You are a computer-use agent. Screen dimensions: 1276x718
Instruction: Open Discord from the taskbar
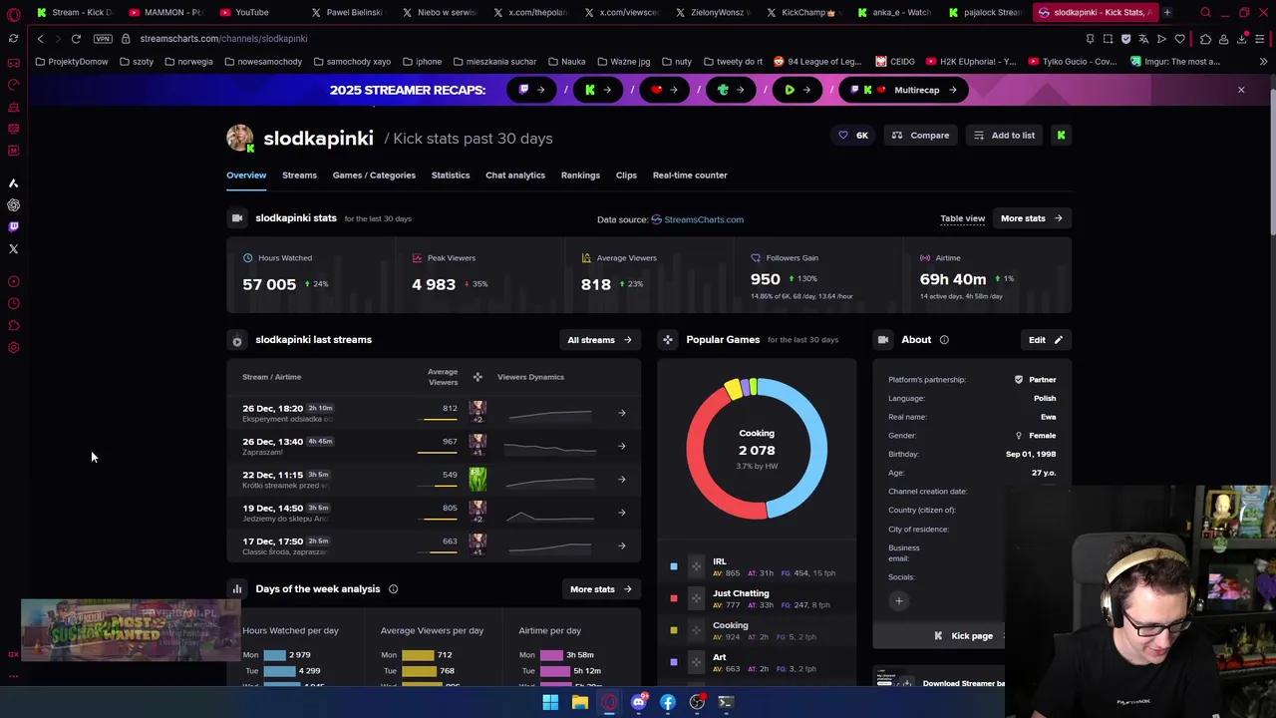pyautogui.click(x=638, y=702)
